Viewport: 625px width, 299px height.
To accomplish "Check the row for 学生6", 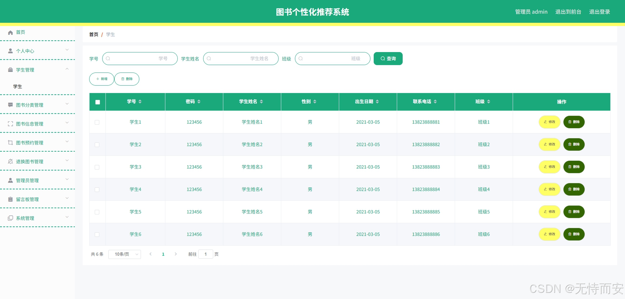I will (x=97, y=235).
